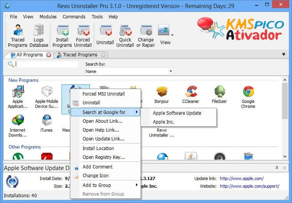This screenshot has height=203, width=292.
Task: Choose Open Registry Key in context menu
Action: coord(105,157)
